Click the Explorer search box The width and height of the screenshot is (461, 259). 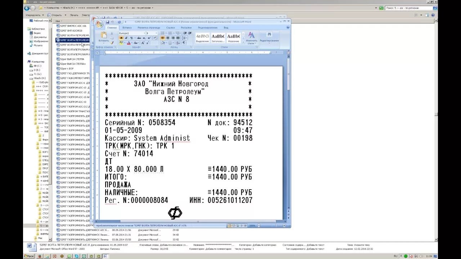point(408,8)
